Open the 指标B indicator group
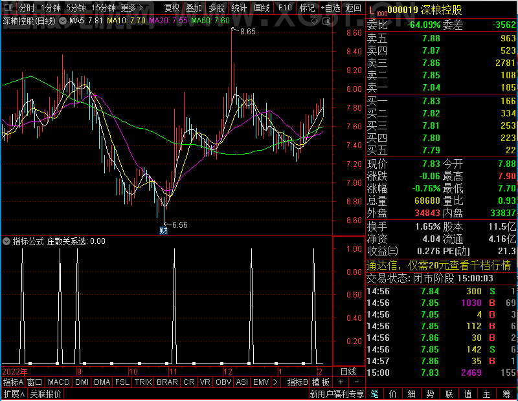 click(297, 382)
